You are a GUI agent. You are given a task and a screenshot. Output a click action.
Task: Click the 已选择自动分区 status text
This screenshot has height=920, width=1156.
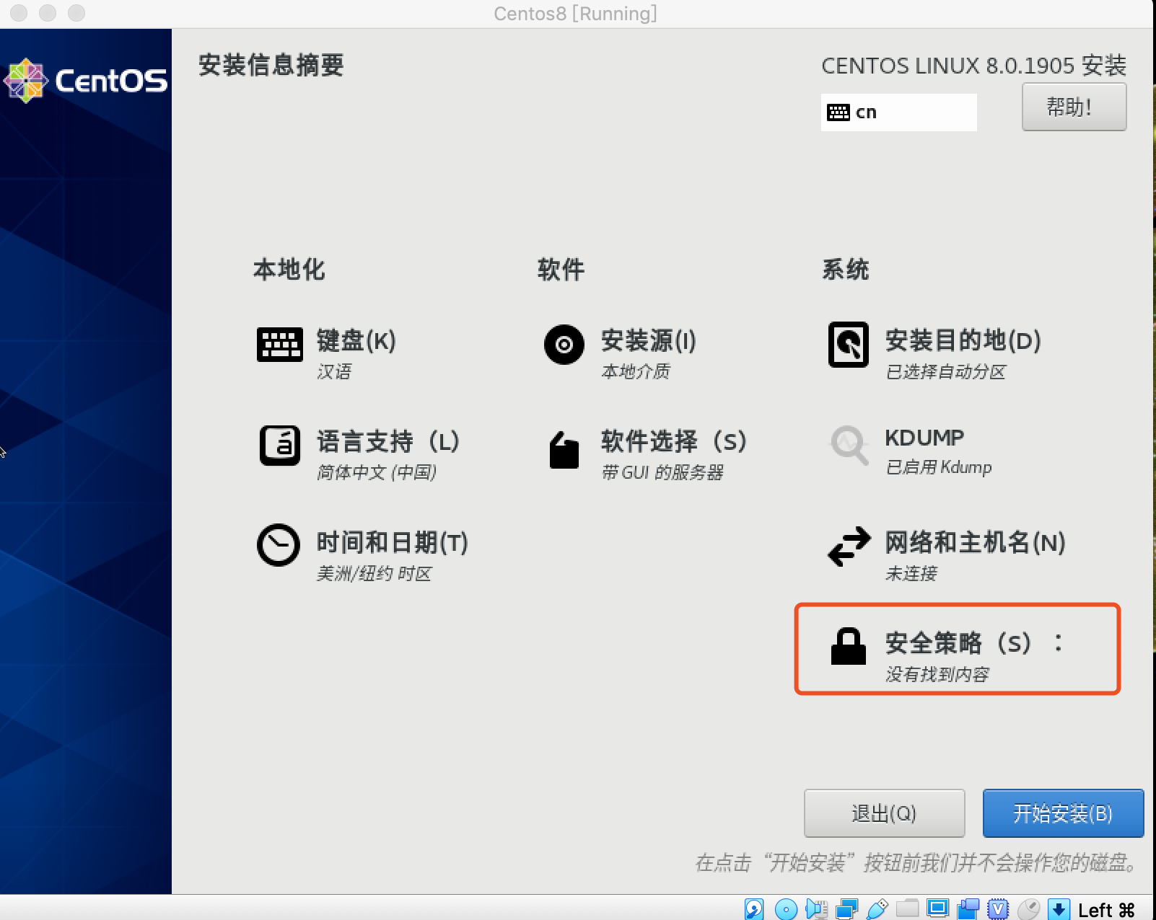tap(945, 372)
